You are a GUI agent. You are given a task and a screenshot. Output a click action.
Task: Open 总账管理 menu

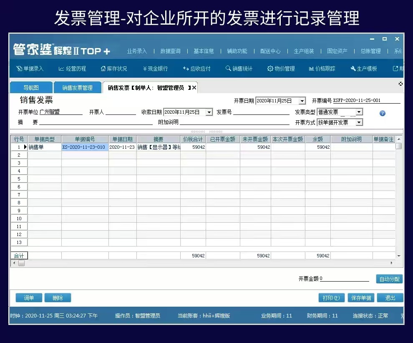pos(370,51)
